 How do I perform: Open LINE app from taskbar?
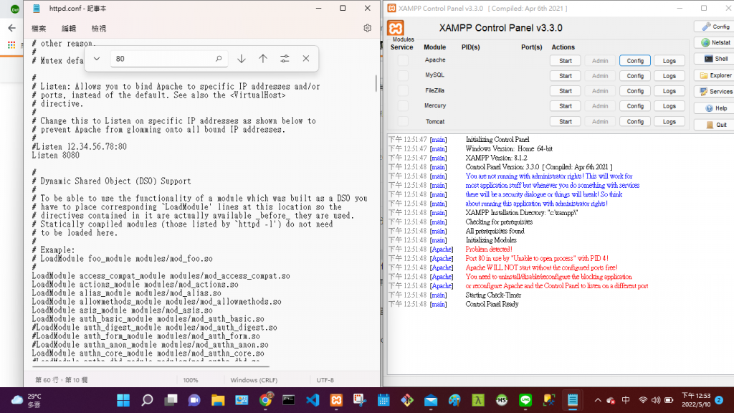click(x=525, y=400)
